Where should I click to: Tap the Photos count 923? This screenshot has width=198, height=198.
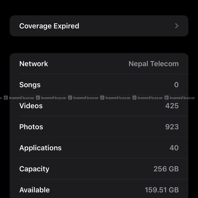coord(172,127)
